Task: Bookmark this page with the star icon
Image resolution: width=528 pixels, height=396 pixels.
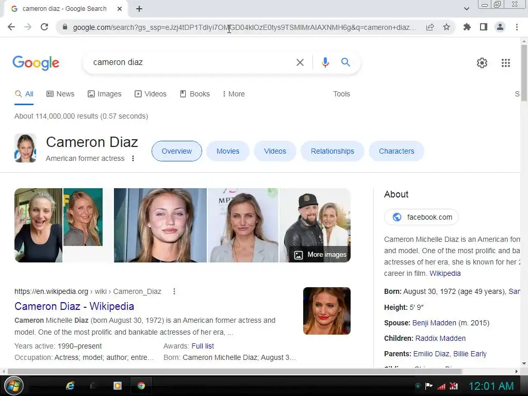Action: point(447,27)
